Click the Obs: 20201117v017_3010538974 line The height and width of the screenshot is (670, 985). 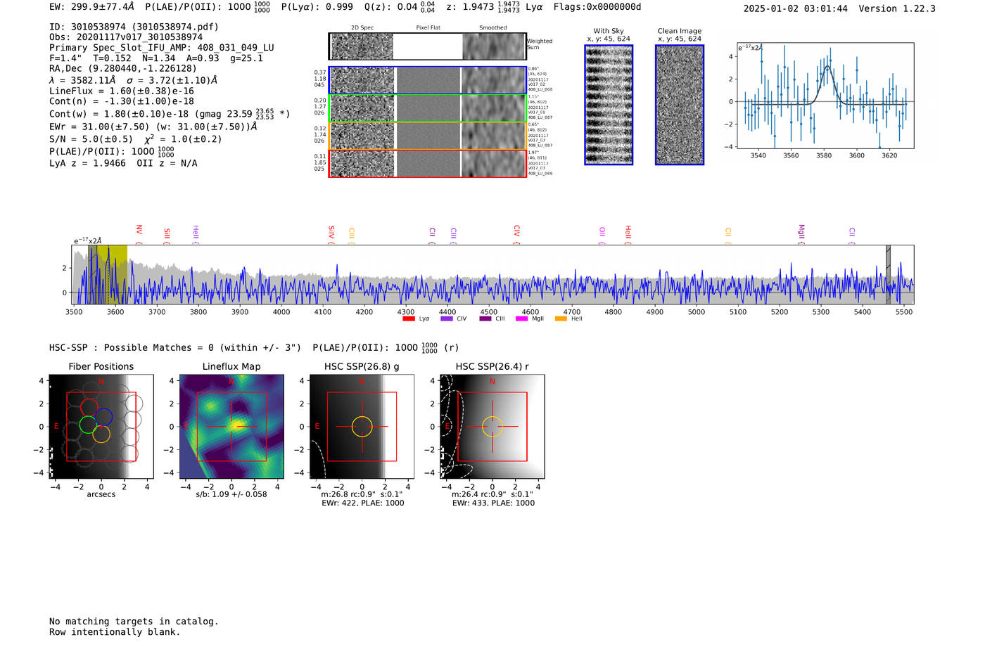point(126,37)
